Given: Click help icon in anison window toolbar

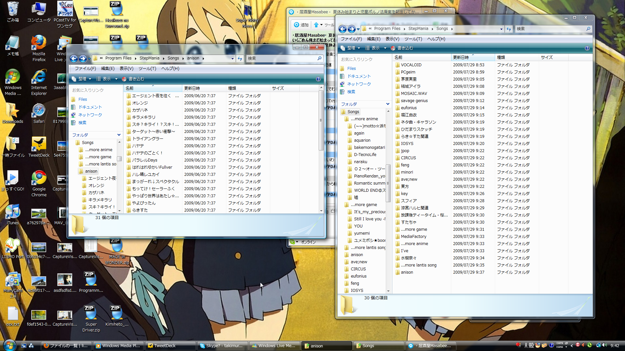Looking at the screenshot, I should (318, 79).
